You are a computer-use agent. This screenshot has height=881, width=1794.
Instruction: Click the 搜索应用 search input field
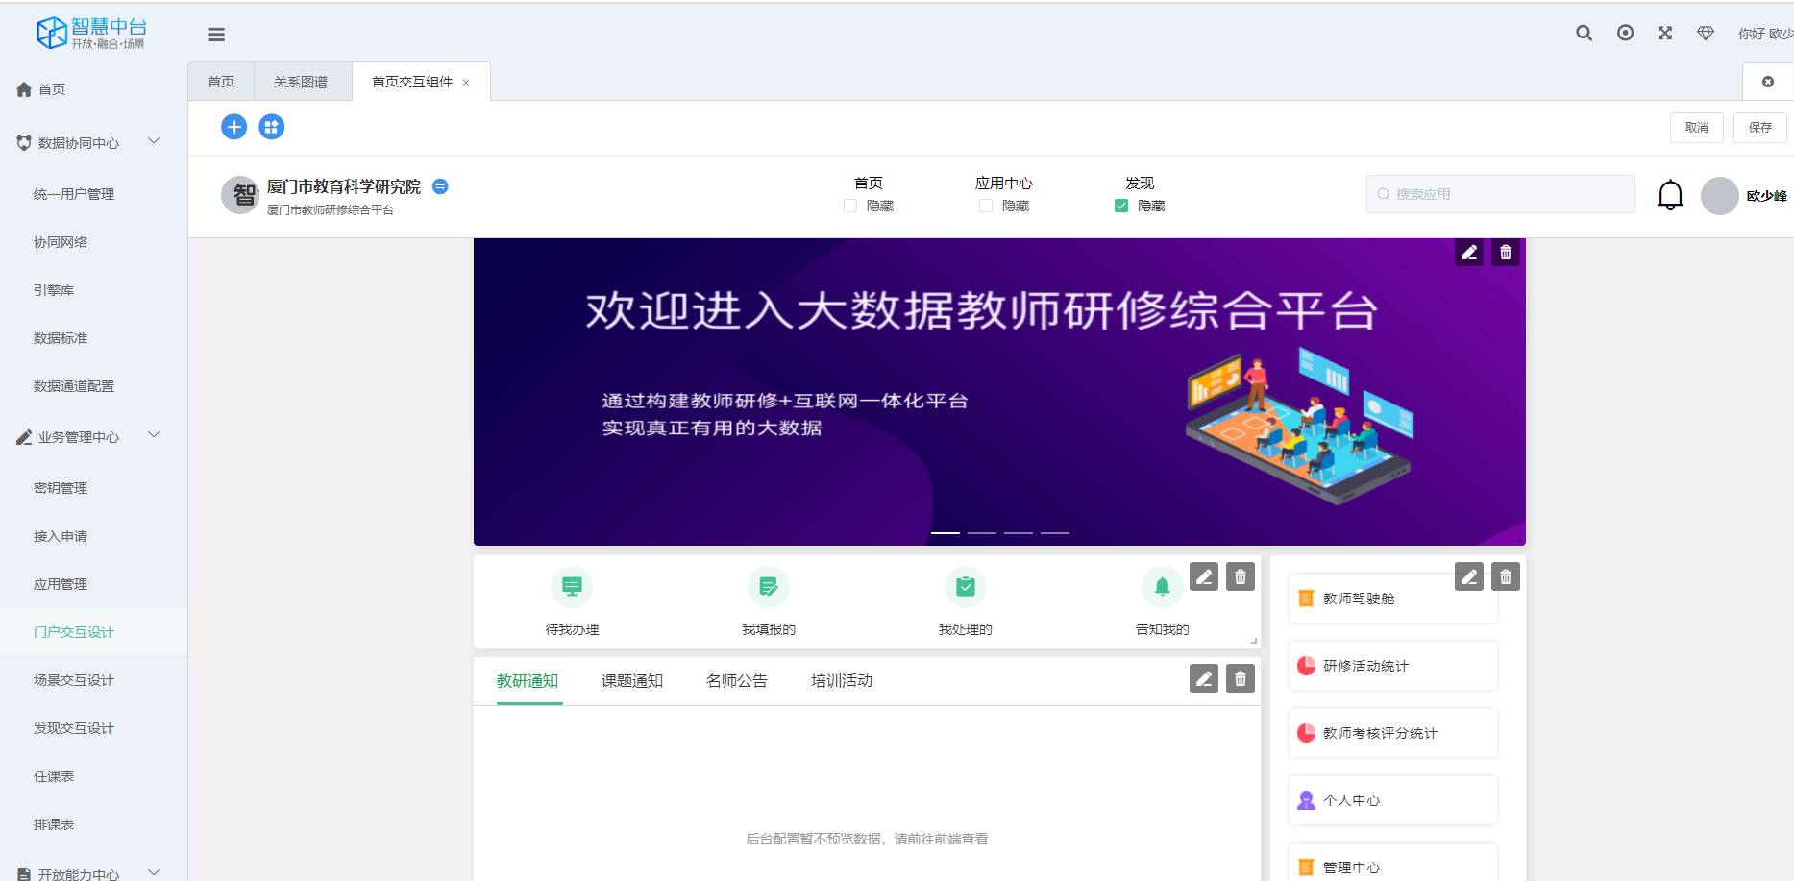(1499, 193)
